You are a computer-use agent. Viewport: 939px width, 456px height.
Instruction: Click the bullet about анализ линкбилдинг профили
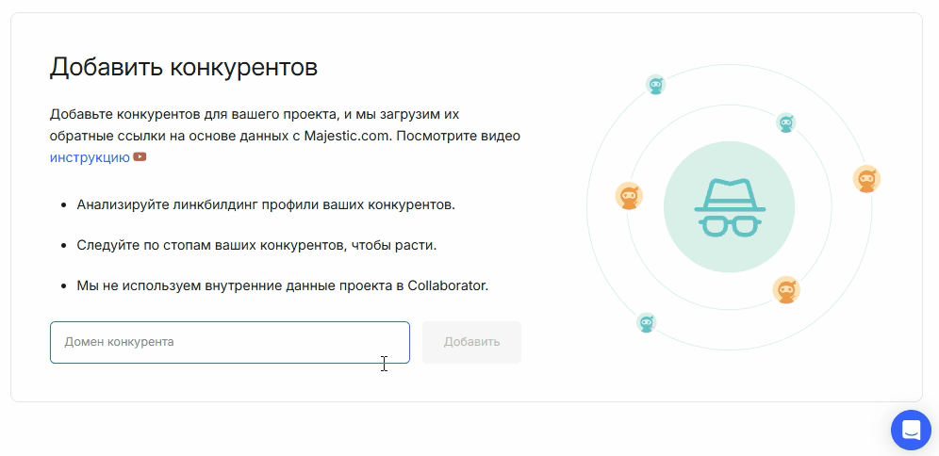tap(266, 204)
